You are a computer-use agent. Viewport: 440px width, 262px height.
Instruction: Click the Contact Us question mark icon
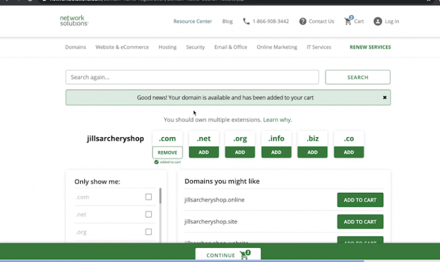[x=302, y=21]
